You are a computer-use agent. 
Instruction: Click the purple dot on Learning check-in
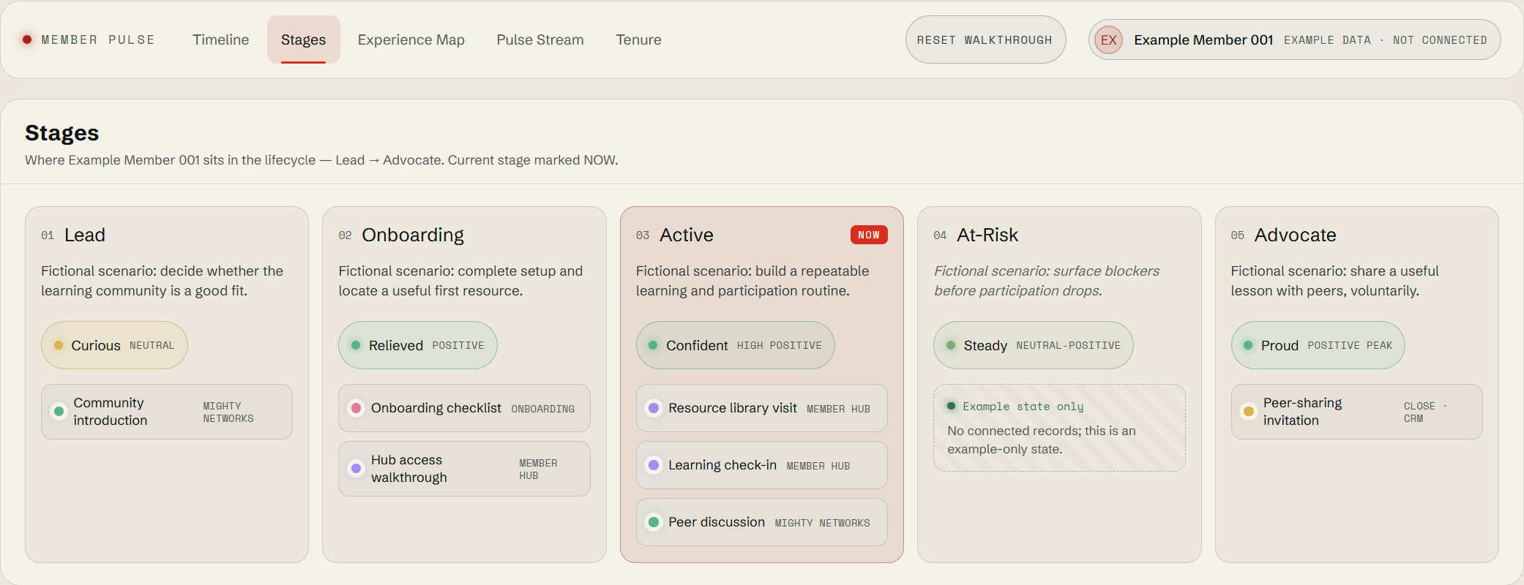coord(654,465)
